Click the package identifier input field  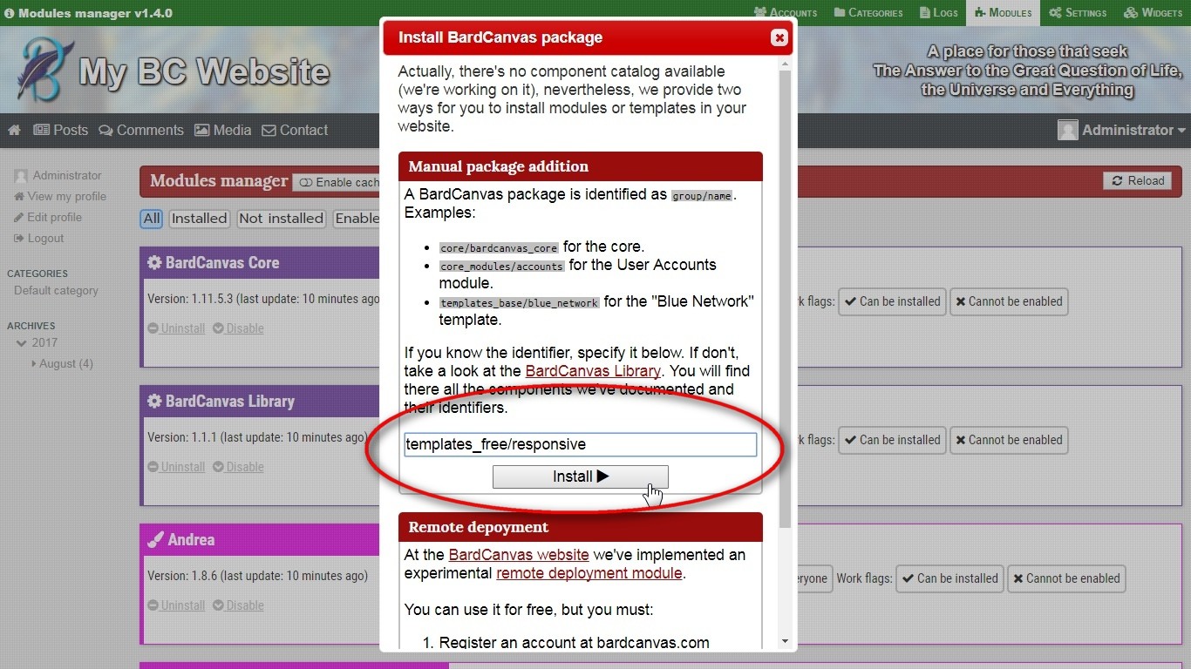click(x=580, y=444)
